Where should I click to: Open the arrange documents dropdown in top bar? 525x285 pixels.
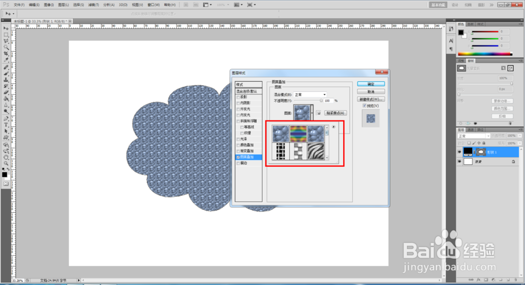[237, 5]
